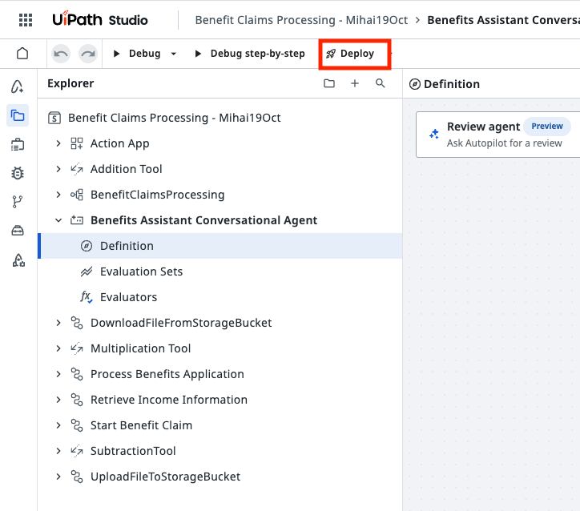Select the Benefit Claims Processing solution root
The image size is (580, 511).
pos(220,118)
